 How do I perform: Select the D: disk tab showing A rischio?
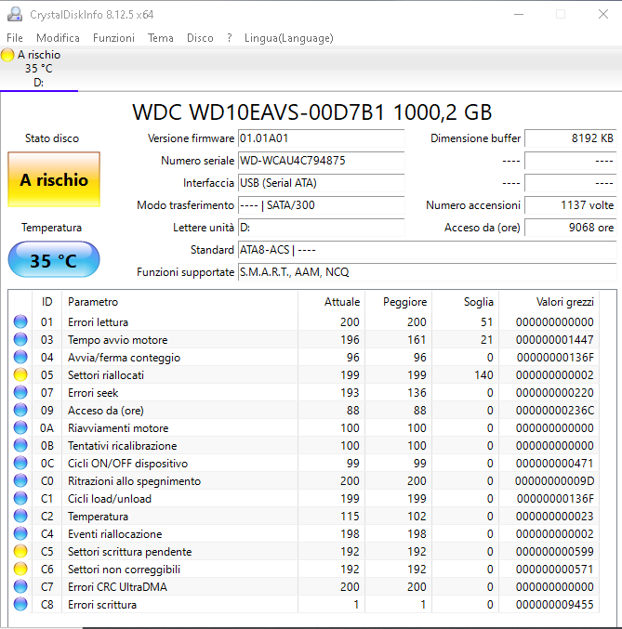39,69
